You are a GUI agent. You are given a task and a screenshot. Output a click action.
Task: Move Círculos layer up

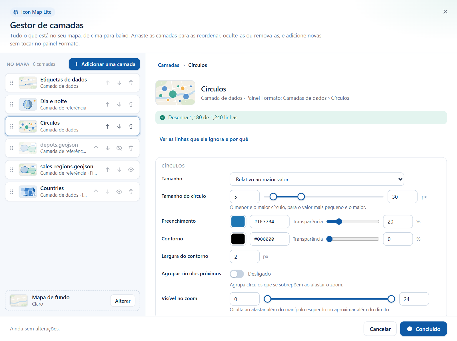[x=107, y=126]
